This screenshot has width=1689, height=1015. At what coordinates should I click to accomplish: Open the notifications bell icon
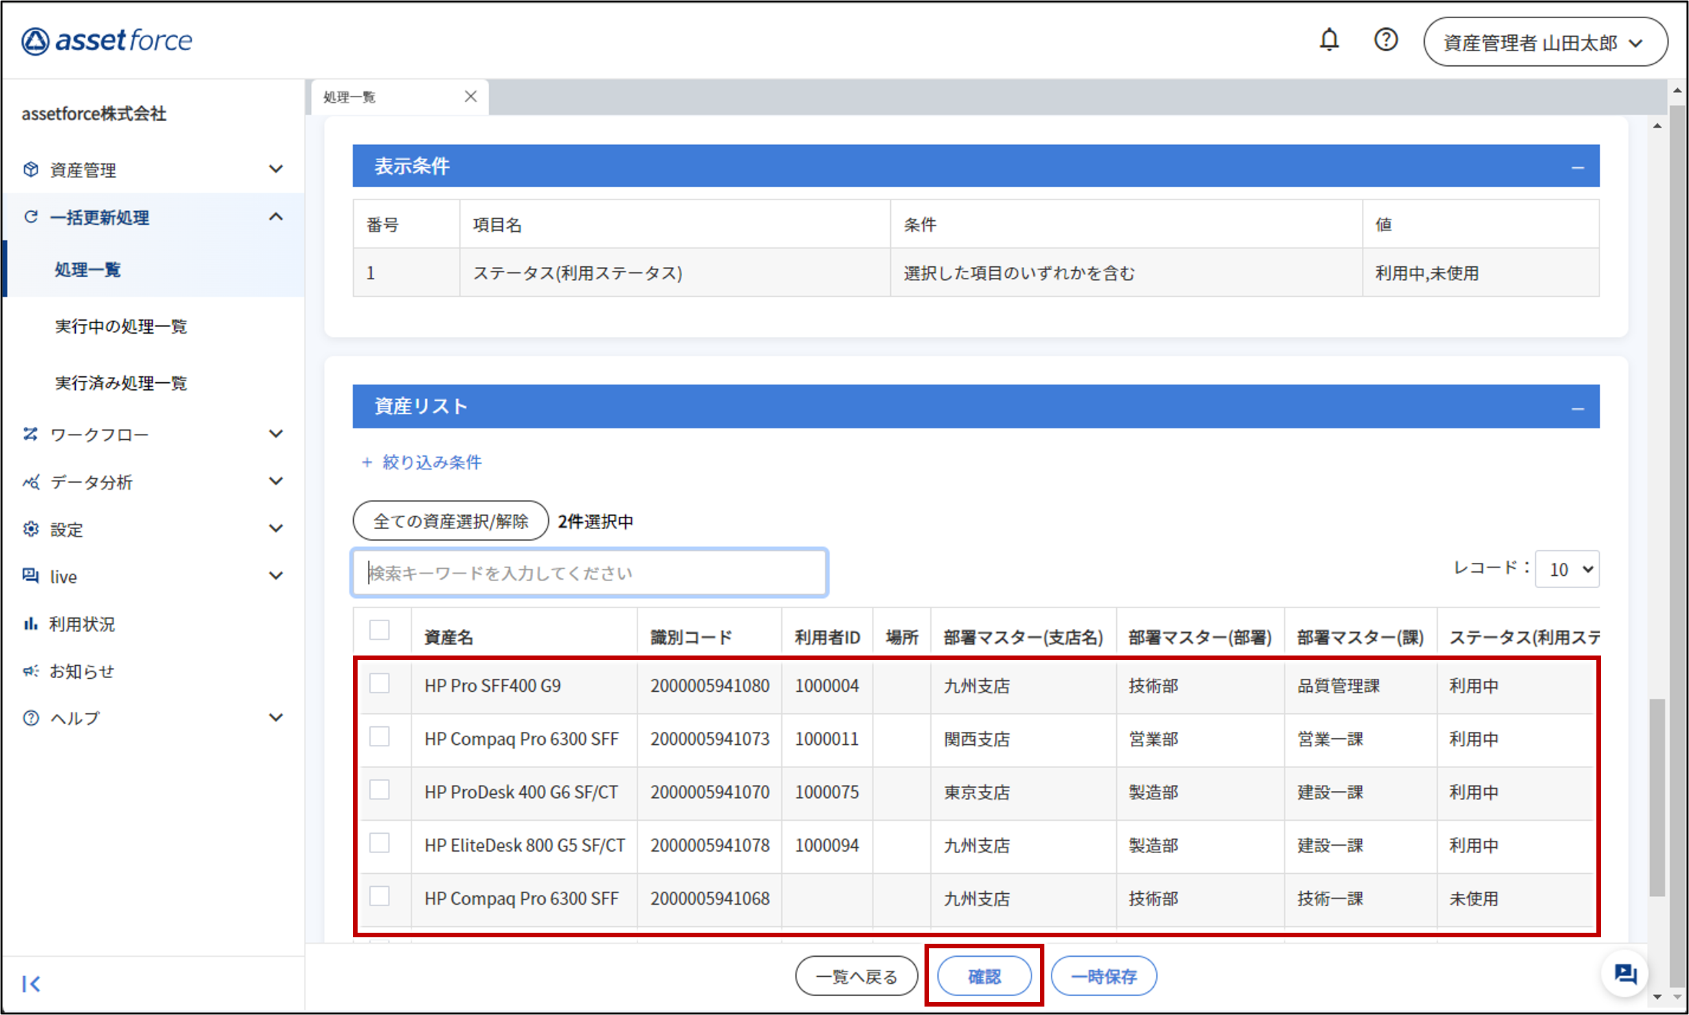tap(1329, 40)
